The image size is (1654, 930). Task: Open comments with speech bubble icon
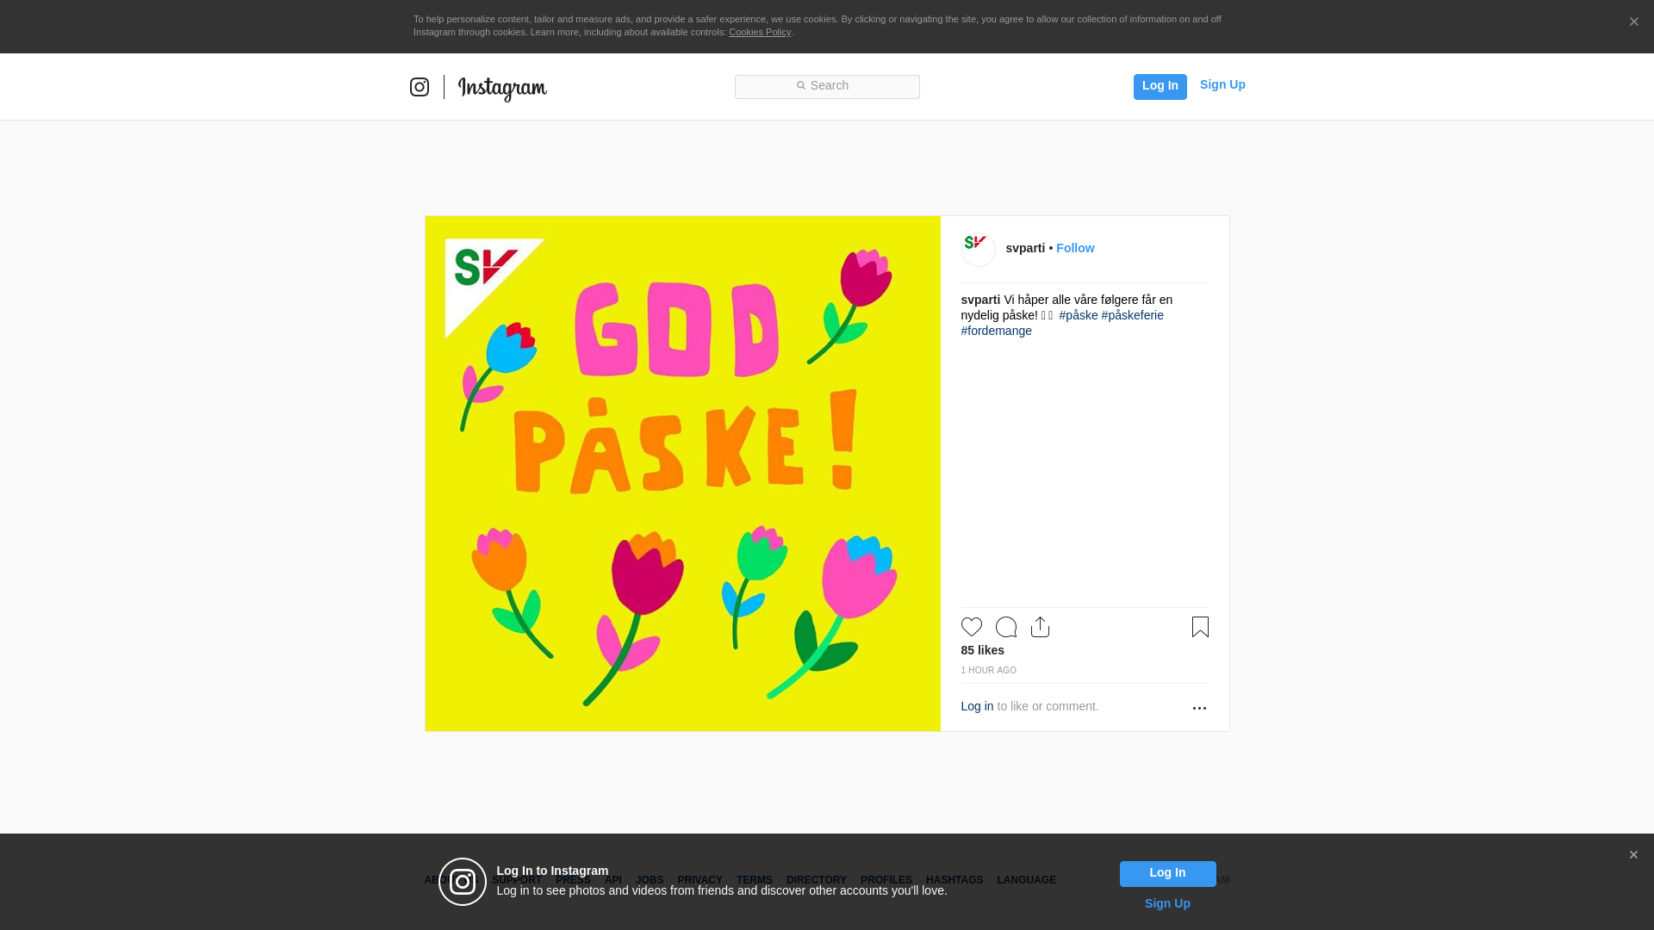click(1005, 627)
